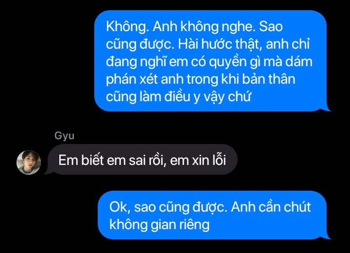Tap the tail of the top blue bubble
The image size is (350, 253).
(x=326, y=109)
